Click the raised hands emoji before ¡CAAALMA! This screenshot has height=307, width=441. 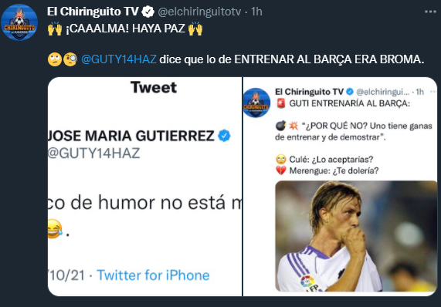pyautogui.click(x=55, y=29)
